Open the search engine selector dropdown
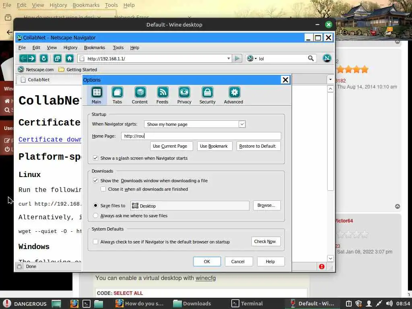 [x=252, y=58]
